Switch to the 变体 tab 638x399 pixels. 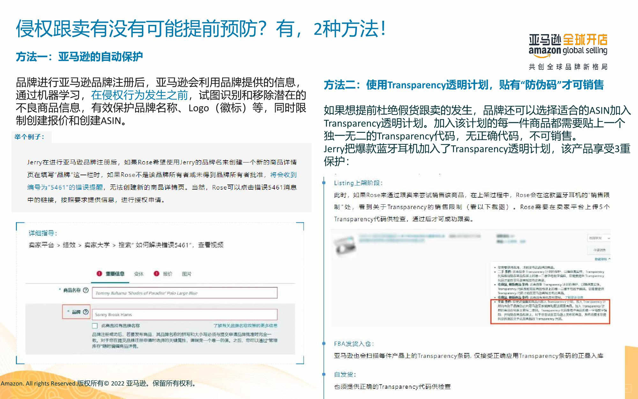pos(139,274)
